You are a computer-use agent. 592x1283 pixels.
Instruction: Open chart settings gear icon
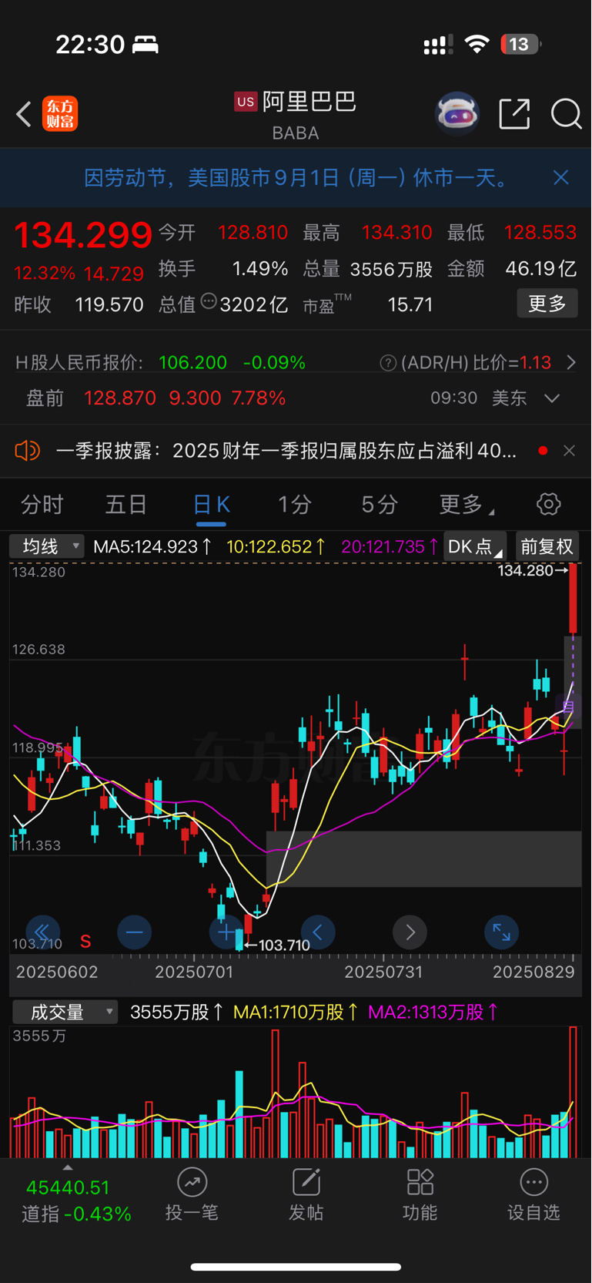tap(549, 505)
